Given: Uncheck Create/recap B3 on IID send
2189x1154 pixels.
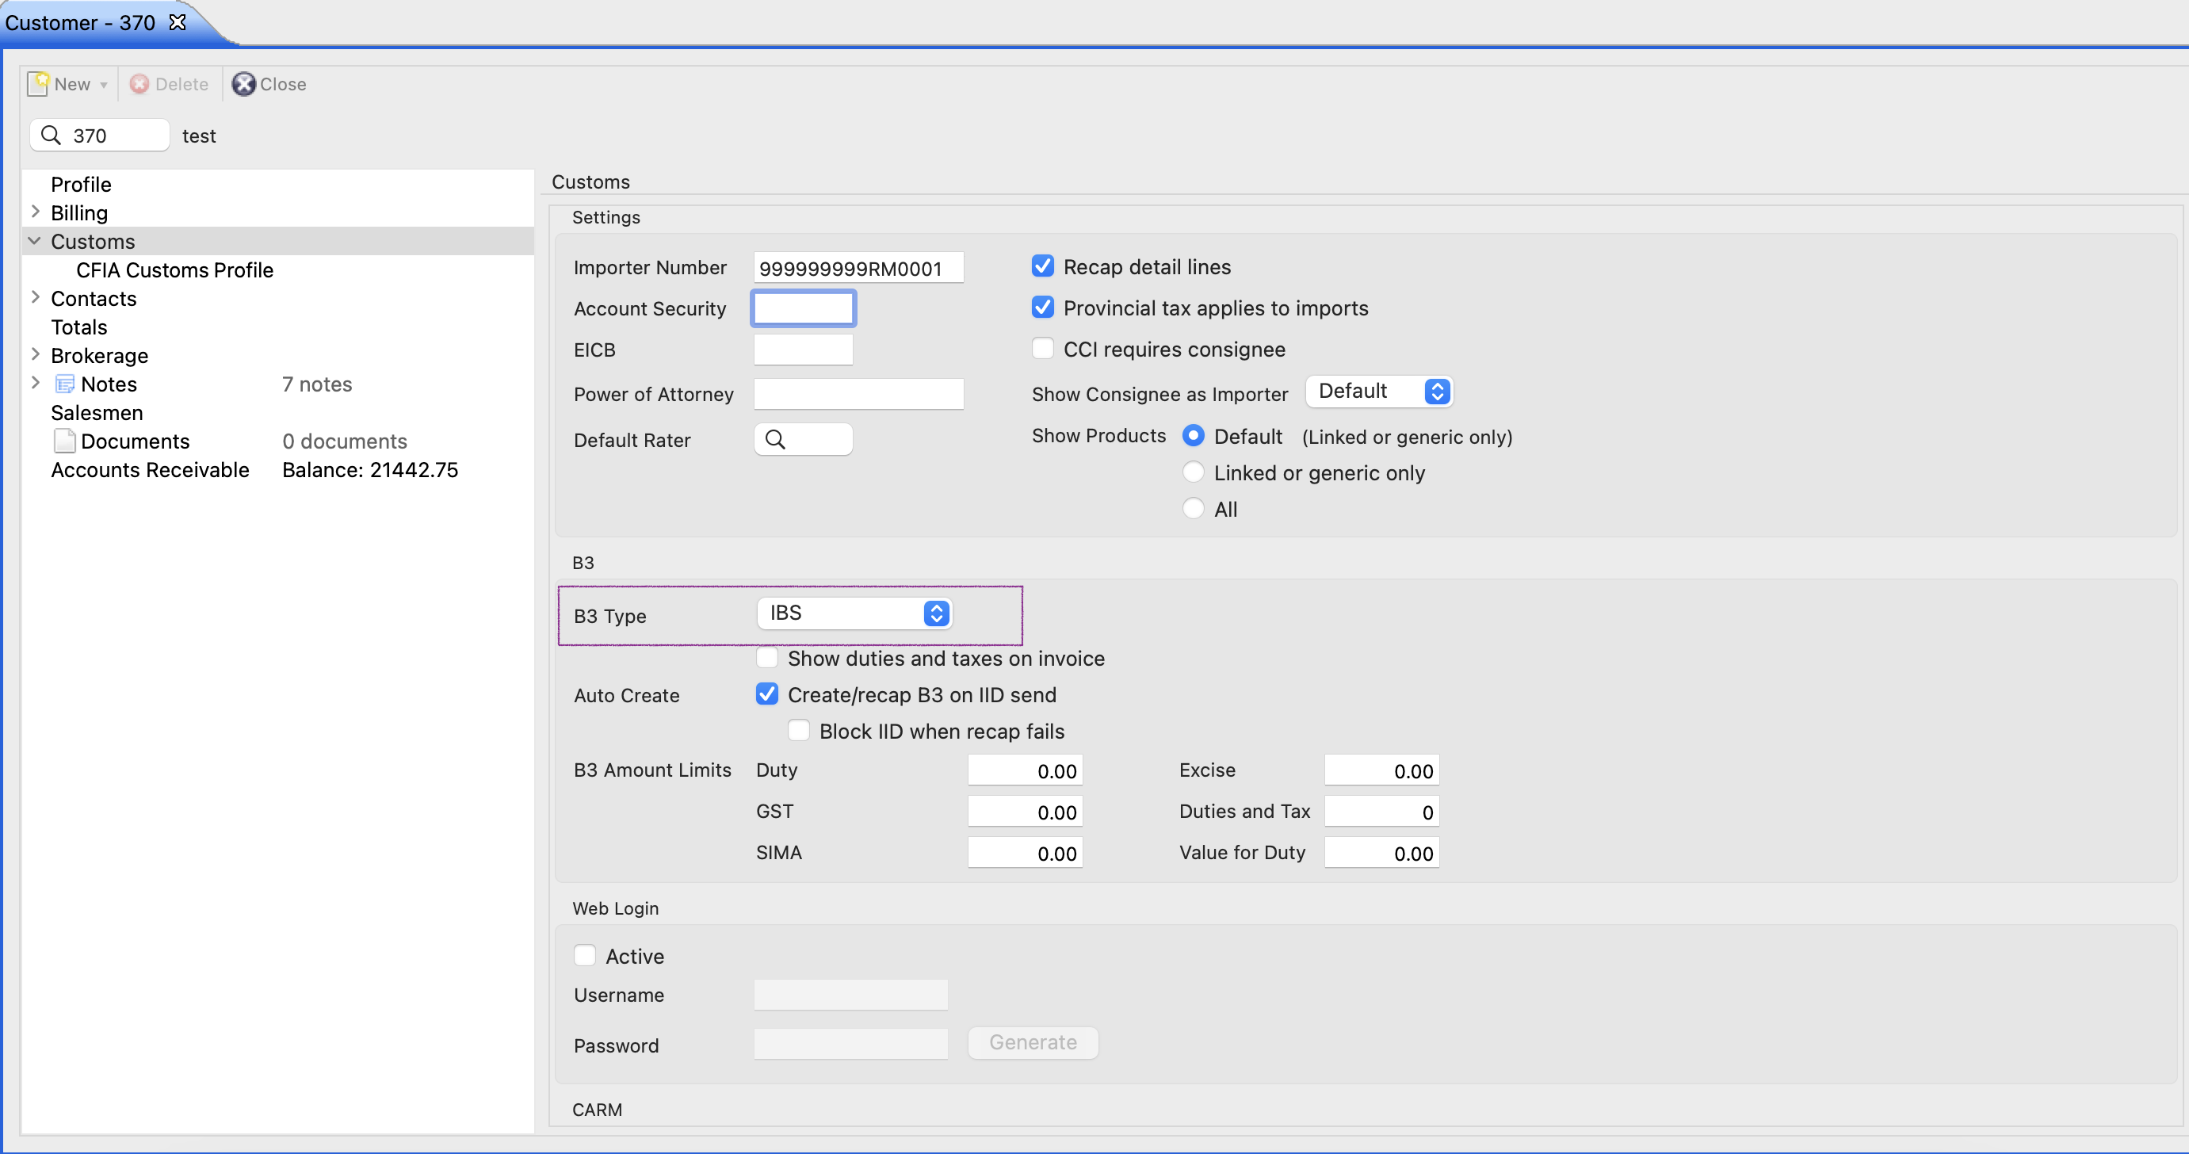Looking at the screenshot, I should click(x=767, y=694).
